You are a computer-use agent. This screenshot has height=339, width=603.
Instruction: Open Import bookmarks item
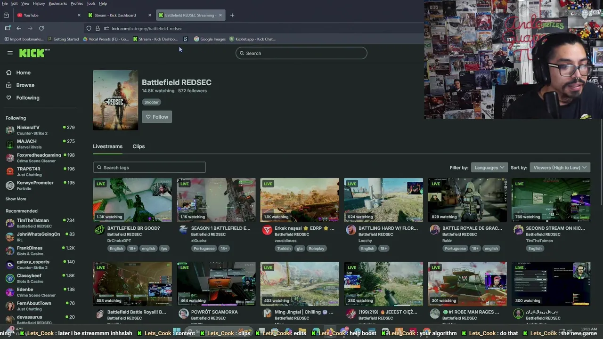[24, 39]
